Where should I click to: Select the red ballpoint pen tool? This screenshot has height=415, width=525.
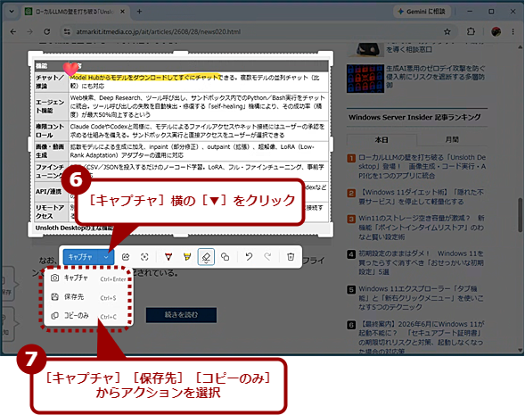(168, 257)
